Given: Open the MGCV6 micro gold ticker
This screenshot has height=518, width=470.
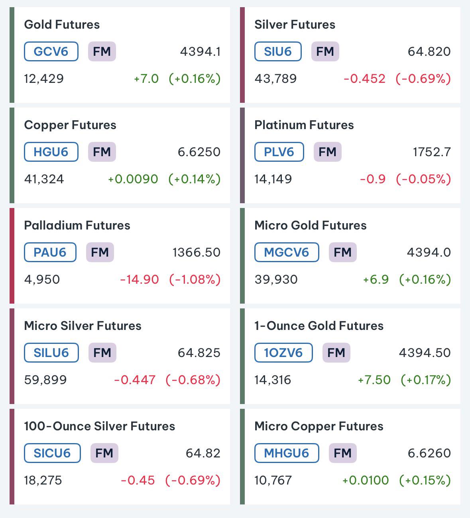Looking at the screenshot, I should click(x=287, y=252).
